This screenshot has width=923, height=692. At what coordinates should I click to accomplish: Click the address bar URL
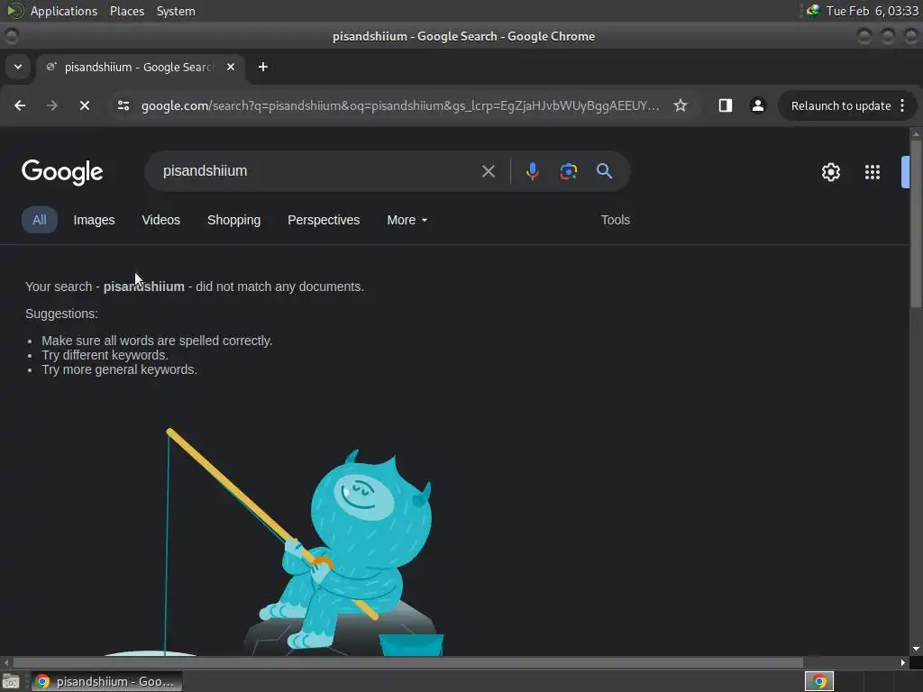coord(400,106)
